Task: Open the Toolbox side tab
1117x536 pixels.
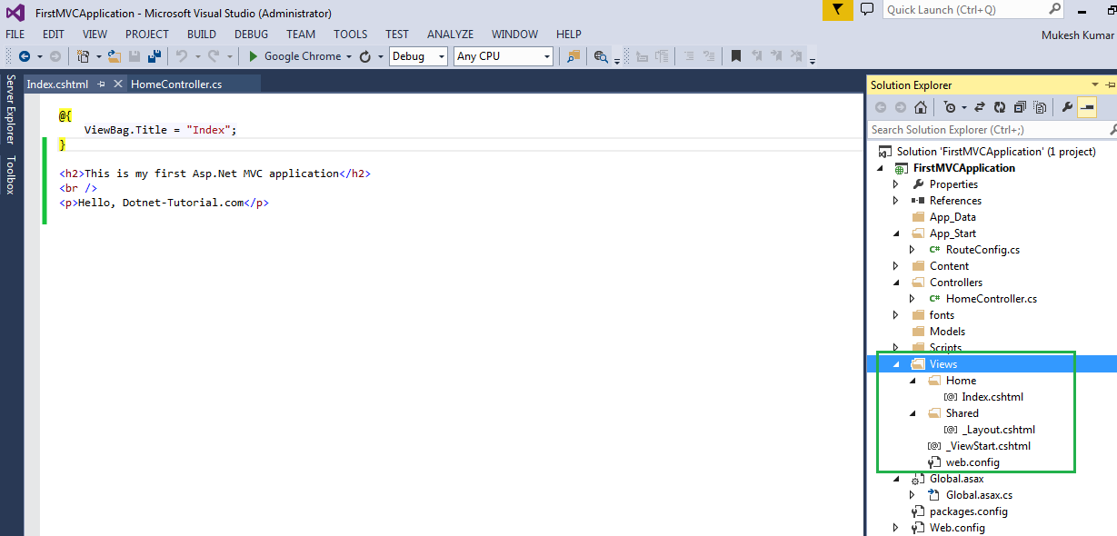Action: pos(11,175)
